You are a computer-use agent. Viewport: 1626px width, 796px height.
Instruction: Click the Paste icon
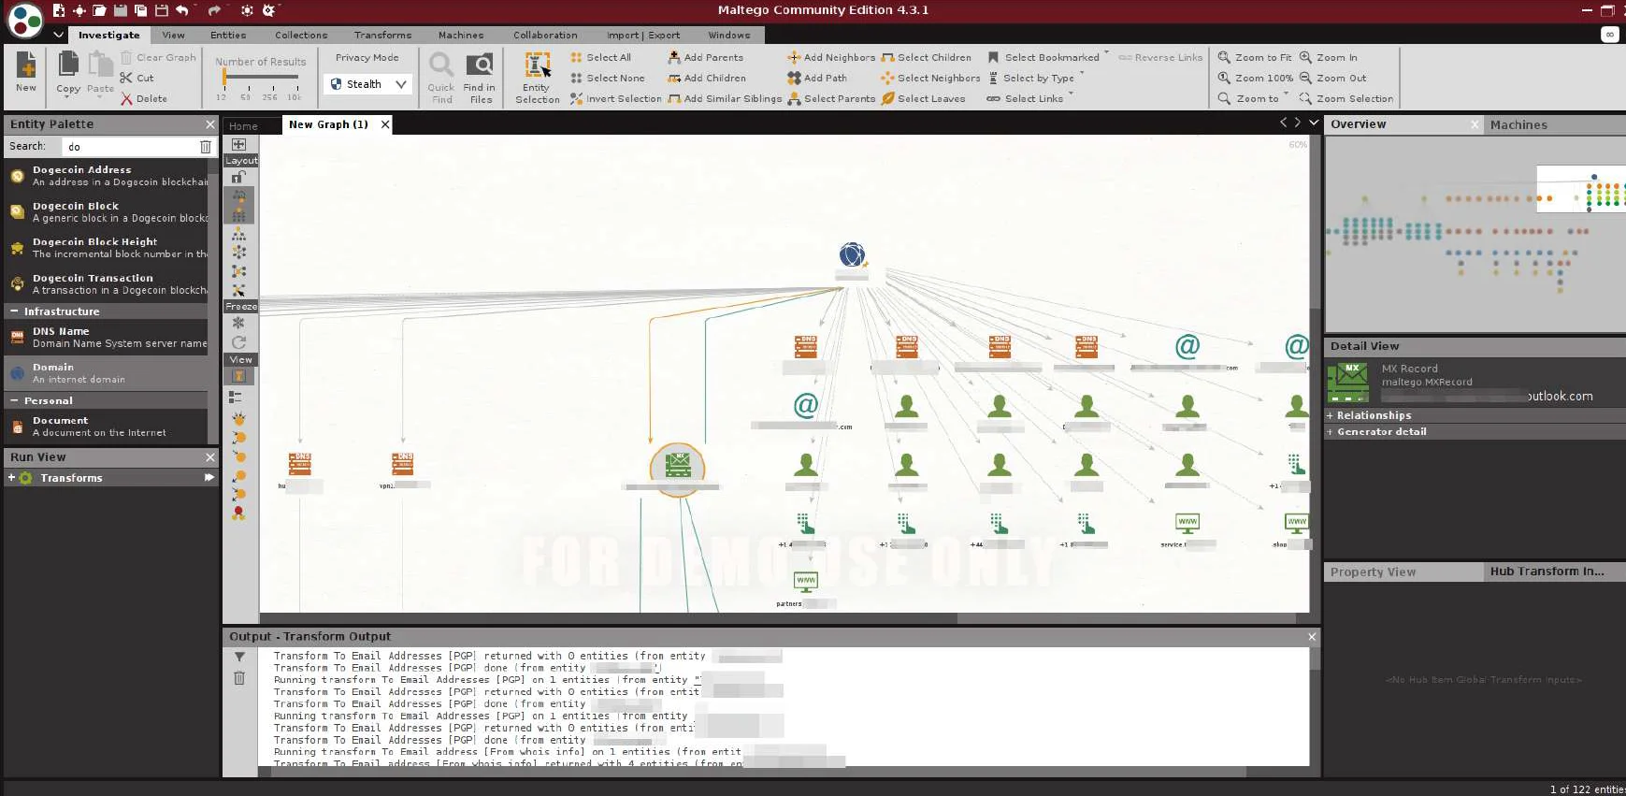[100, 72]
